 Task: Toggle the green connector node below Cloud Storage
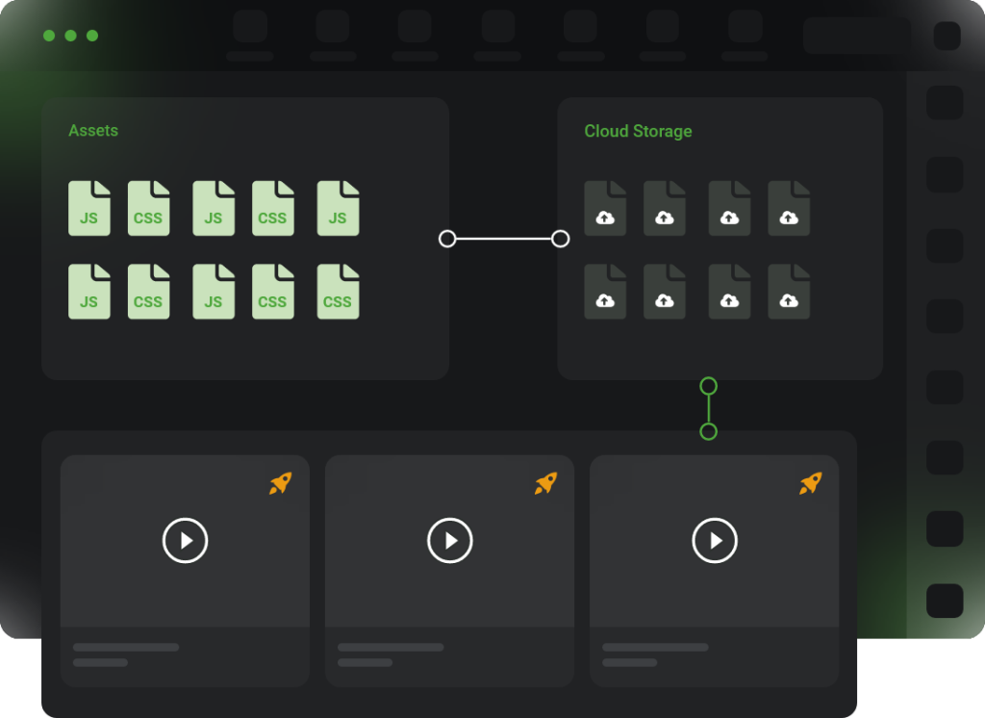(x=709, y=384)
